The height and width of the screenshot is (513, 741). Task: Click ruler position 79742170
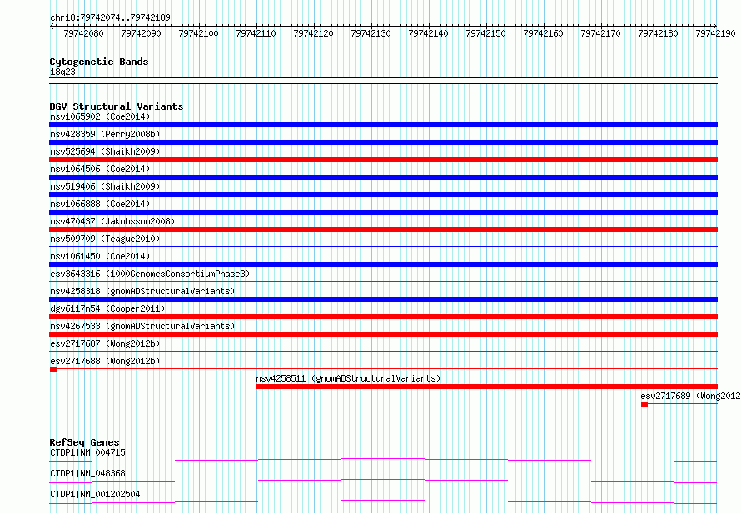coord(600,33)
